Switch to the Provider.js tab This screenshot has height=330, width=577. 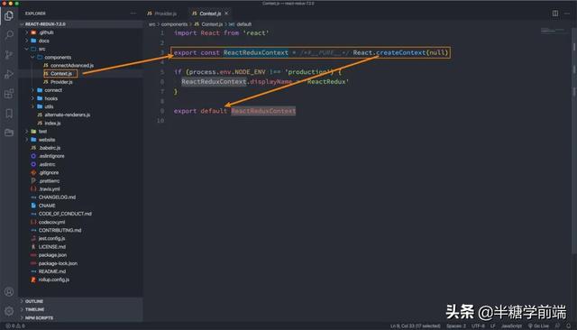(162, 14)
